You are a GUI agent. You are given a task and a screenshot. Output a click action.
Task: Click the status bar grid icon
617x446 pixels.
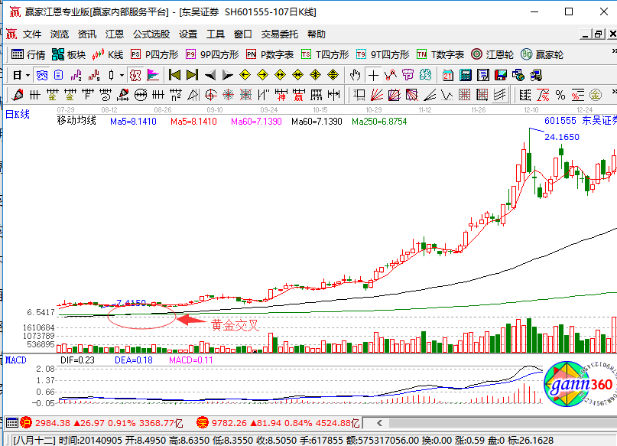click(x=12, y=423)
